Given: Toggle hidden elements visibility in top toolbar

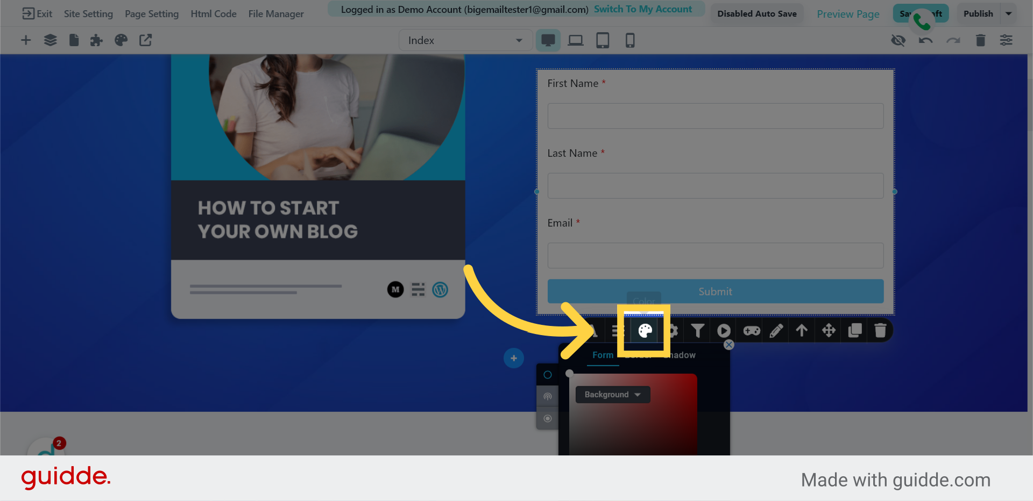Looking at the screenshot, I should pyautogui.click(x=898, y=40).
